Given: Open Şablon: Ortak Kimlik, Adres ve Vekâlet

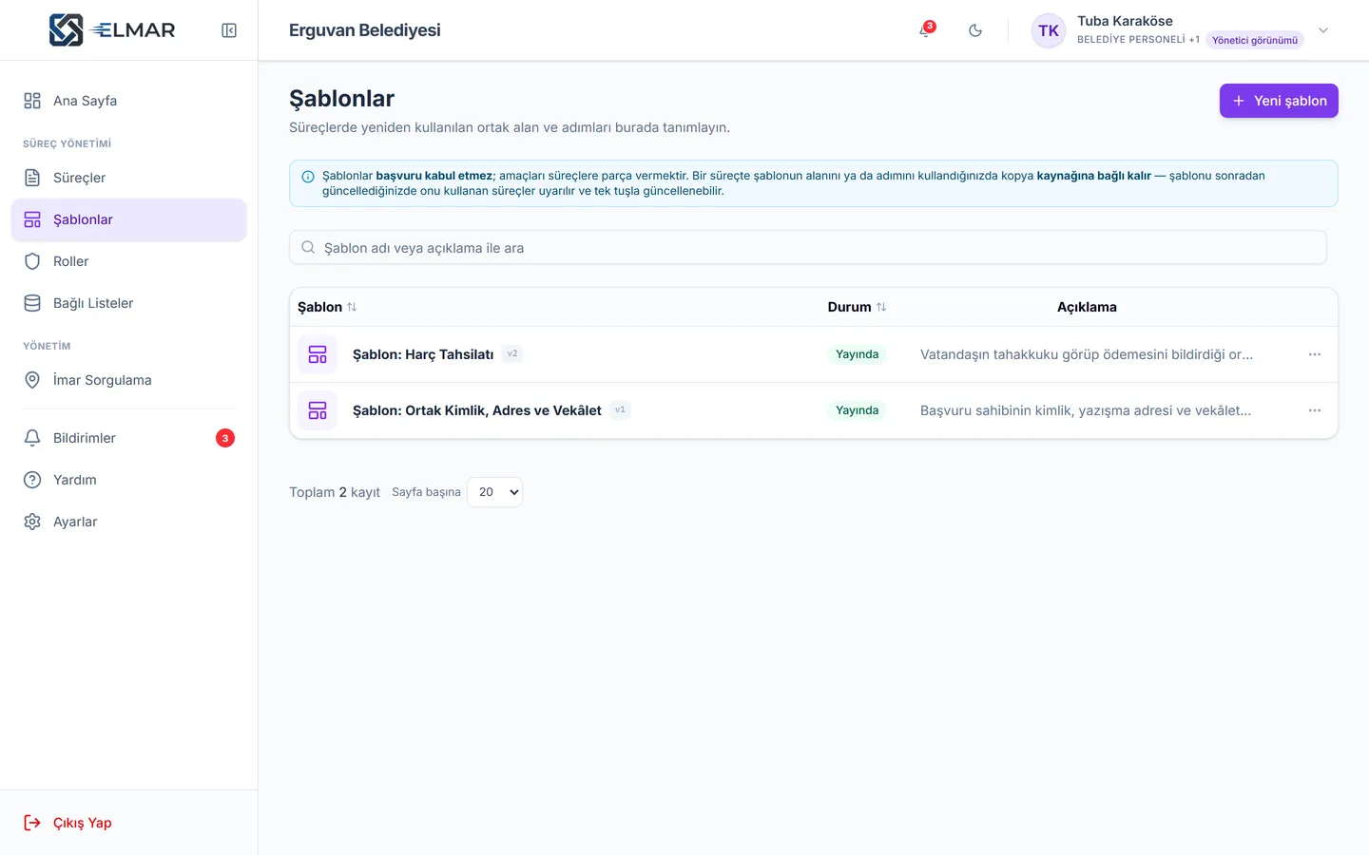Looking at the screenshot, I should [x=477, y=410].
